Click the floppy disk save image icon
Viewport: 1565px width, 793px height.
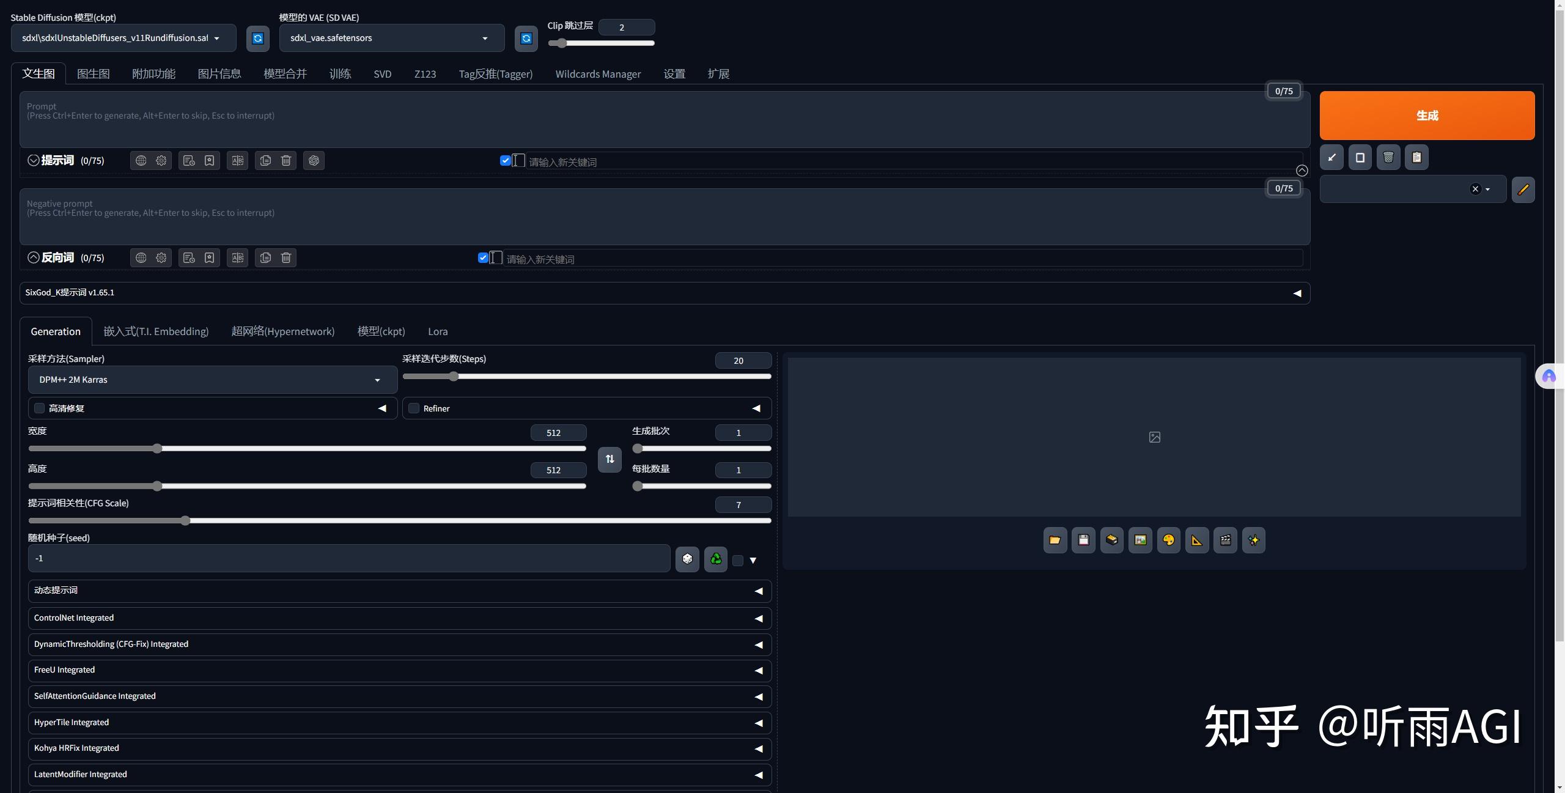coord(1083,540)
